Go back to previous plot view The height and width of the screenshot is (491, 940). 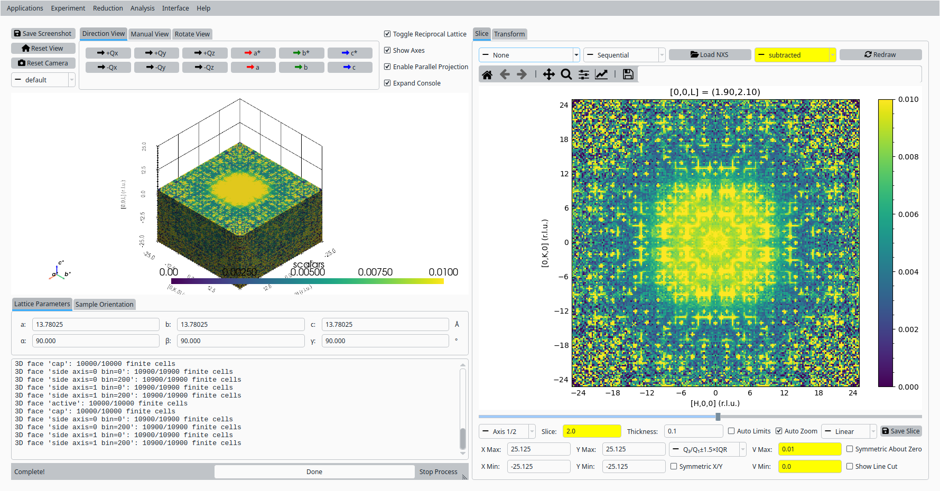pos(505,74)
